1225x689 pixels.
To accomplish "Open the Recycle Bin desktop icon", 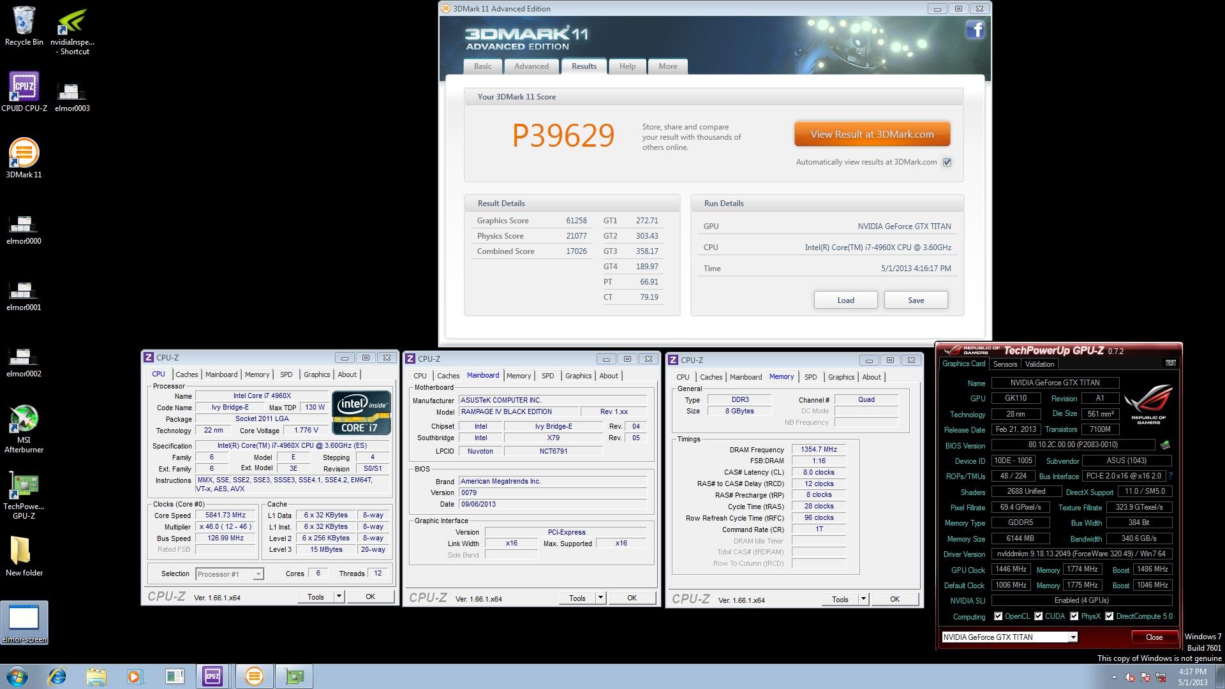I will (x=24, y=27).
